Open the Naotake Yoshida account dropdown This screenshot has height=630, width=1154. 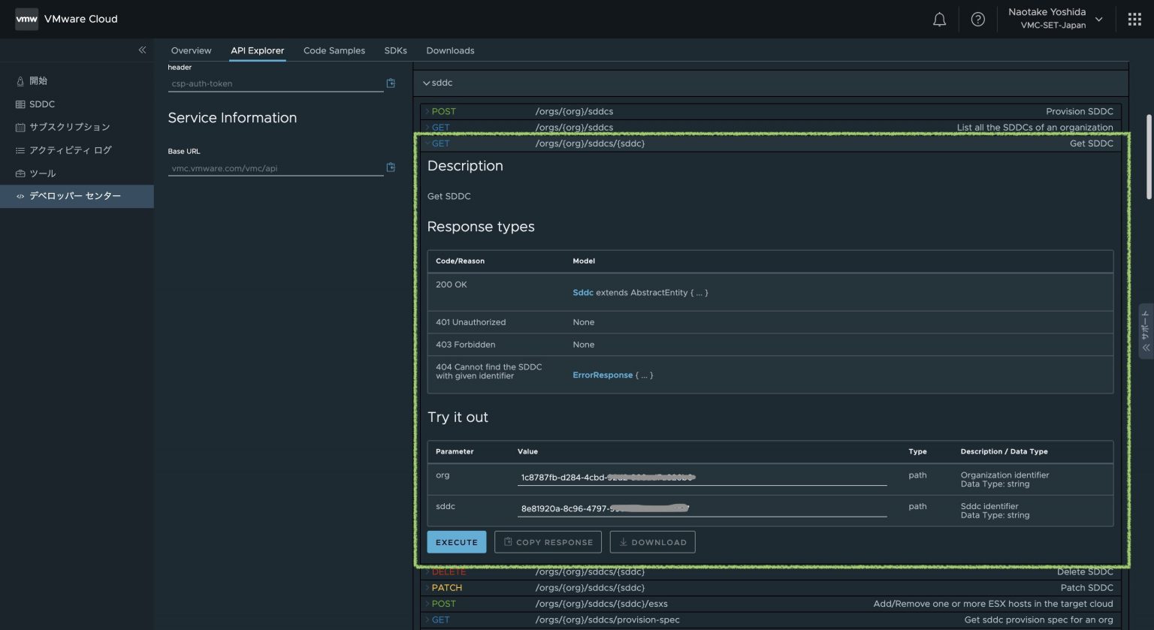[1055, 19]
